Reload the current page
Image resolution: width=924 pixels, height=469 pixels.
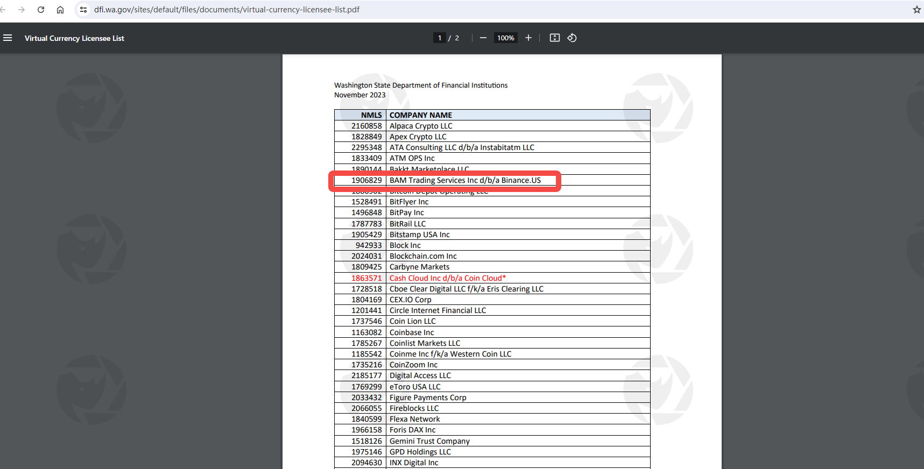pyautogui.click(x=41, y=10)
